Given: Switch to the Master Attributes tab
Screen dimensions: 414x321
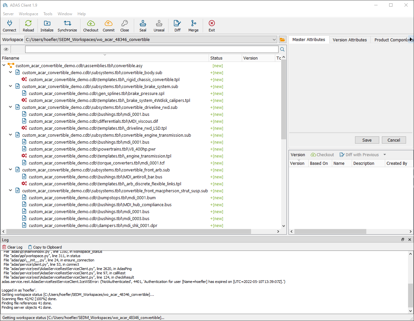Looking at the screenshot, I should (309, 39).
